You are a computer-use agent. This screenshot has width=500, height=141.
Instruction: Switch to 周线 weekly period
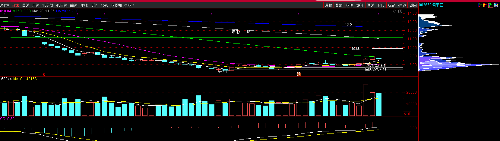pyautogui.click(x=26, y=5)
